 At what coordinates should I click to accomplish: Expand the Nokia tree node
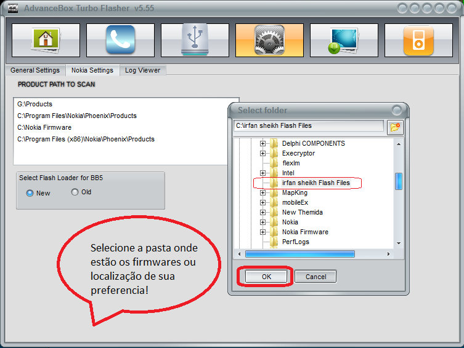tap(263, 222)
